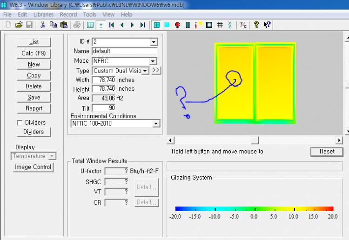Click the Open file toolbar icon
349x240 pixels.
pos(19,25)
